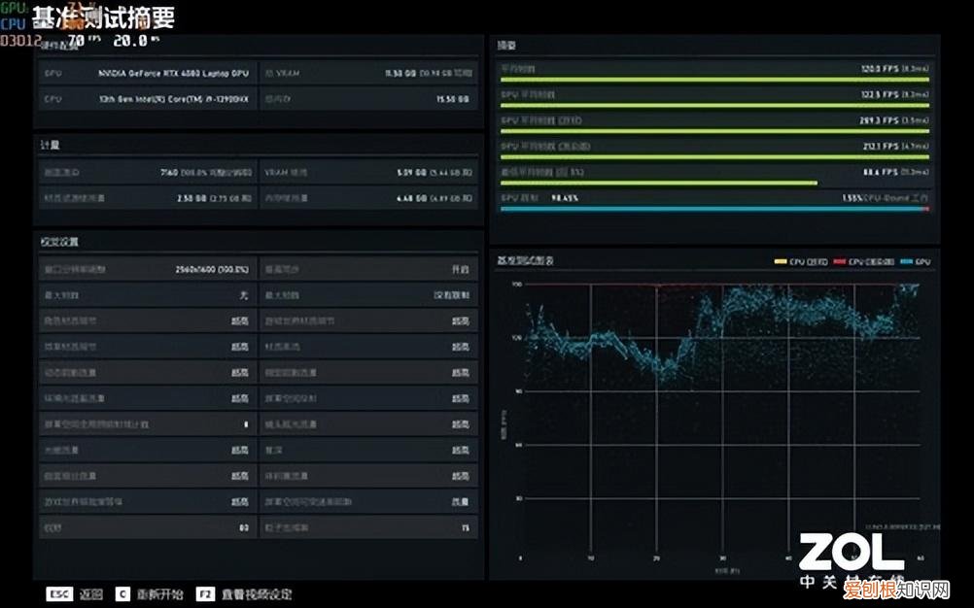
Task: Select the GPU row showing RTX 4080 Laptop
Action: coord(147,73)
